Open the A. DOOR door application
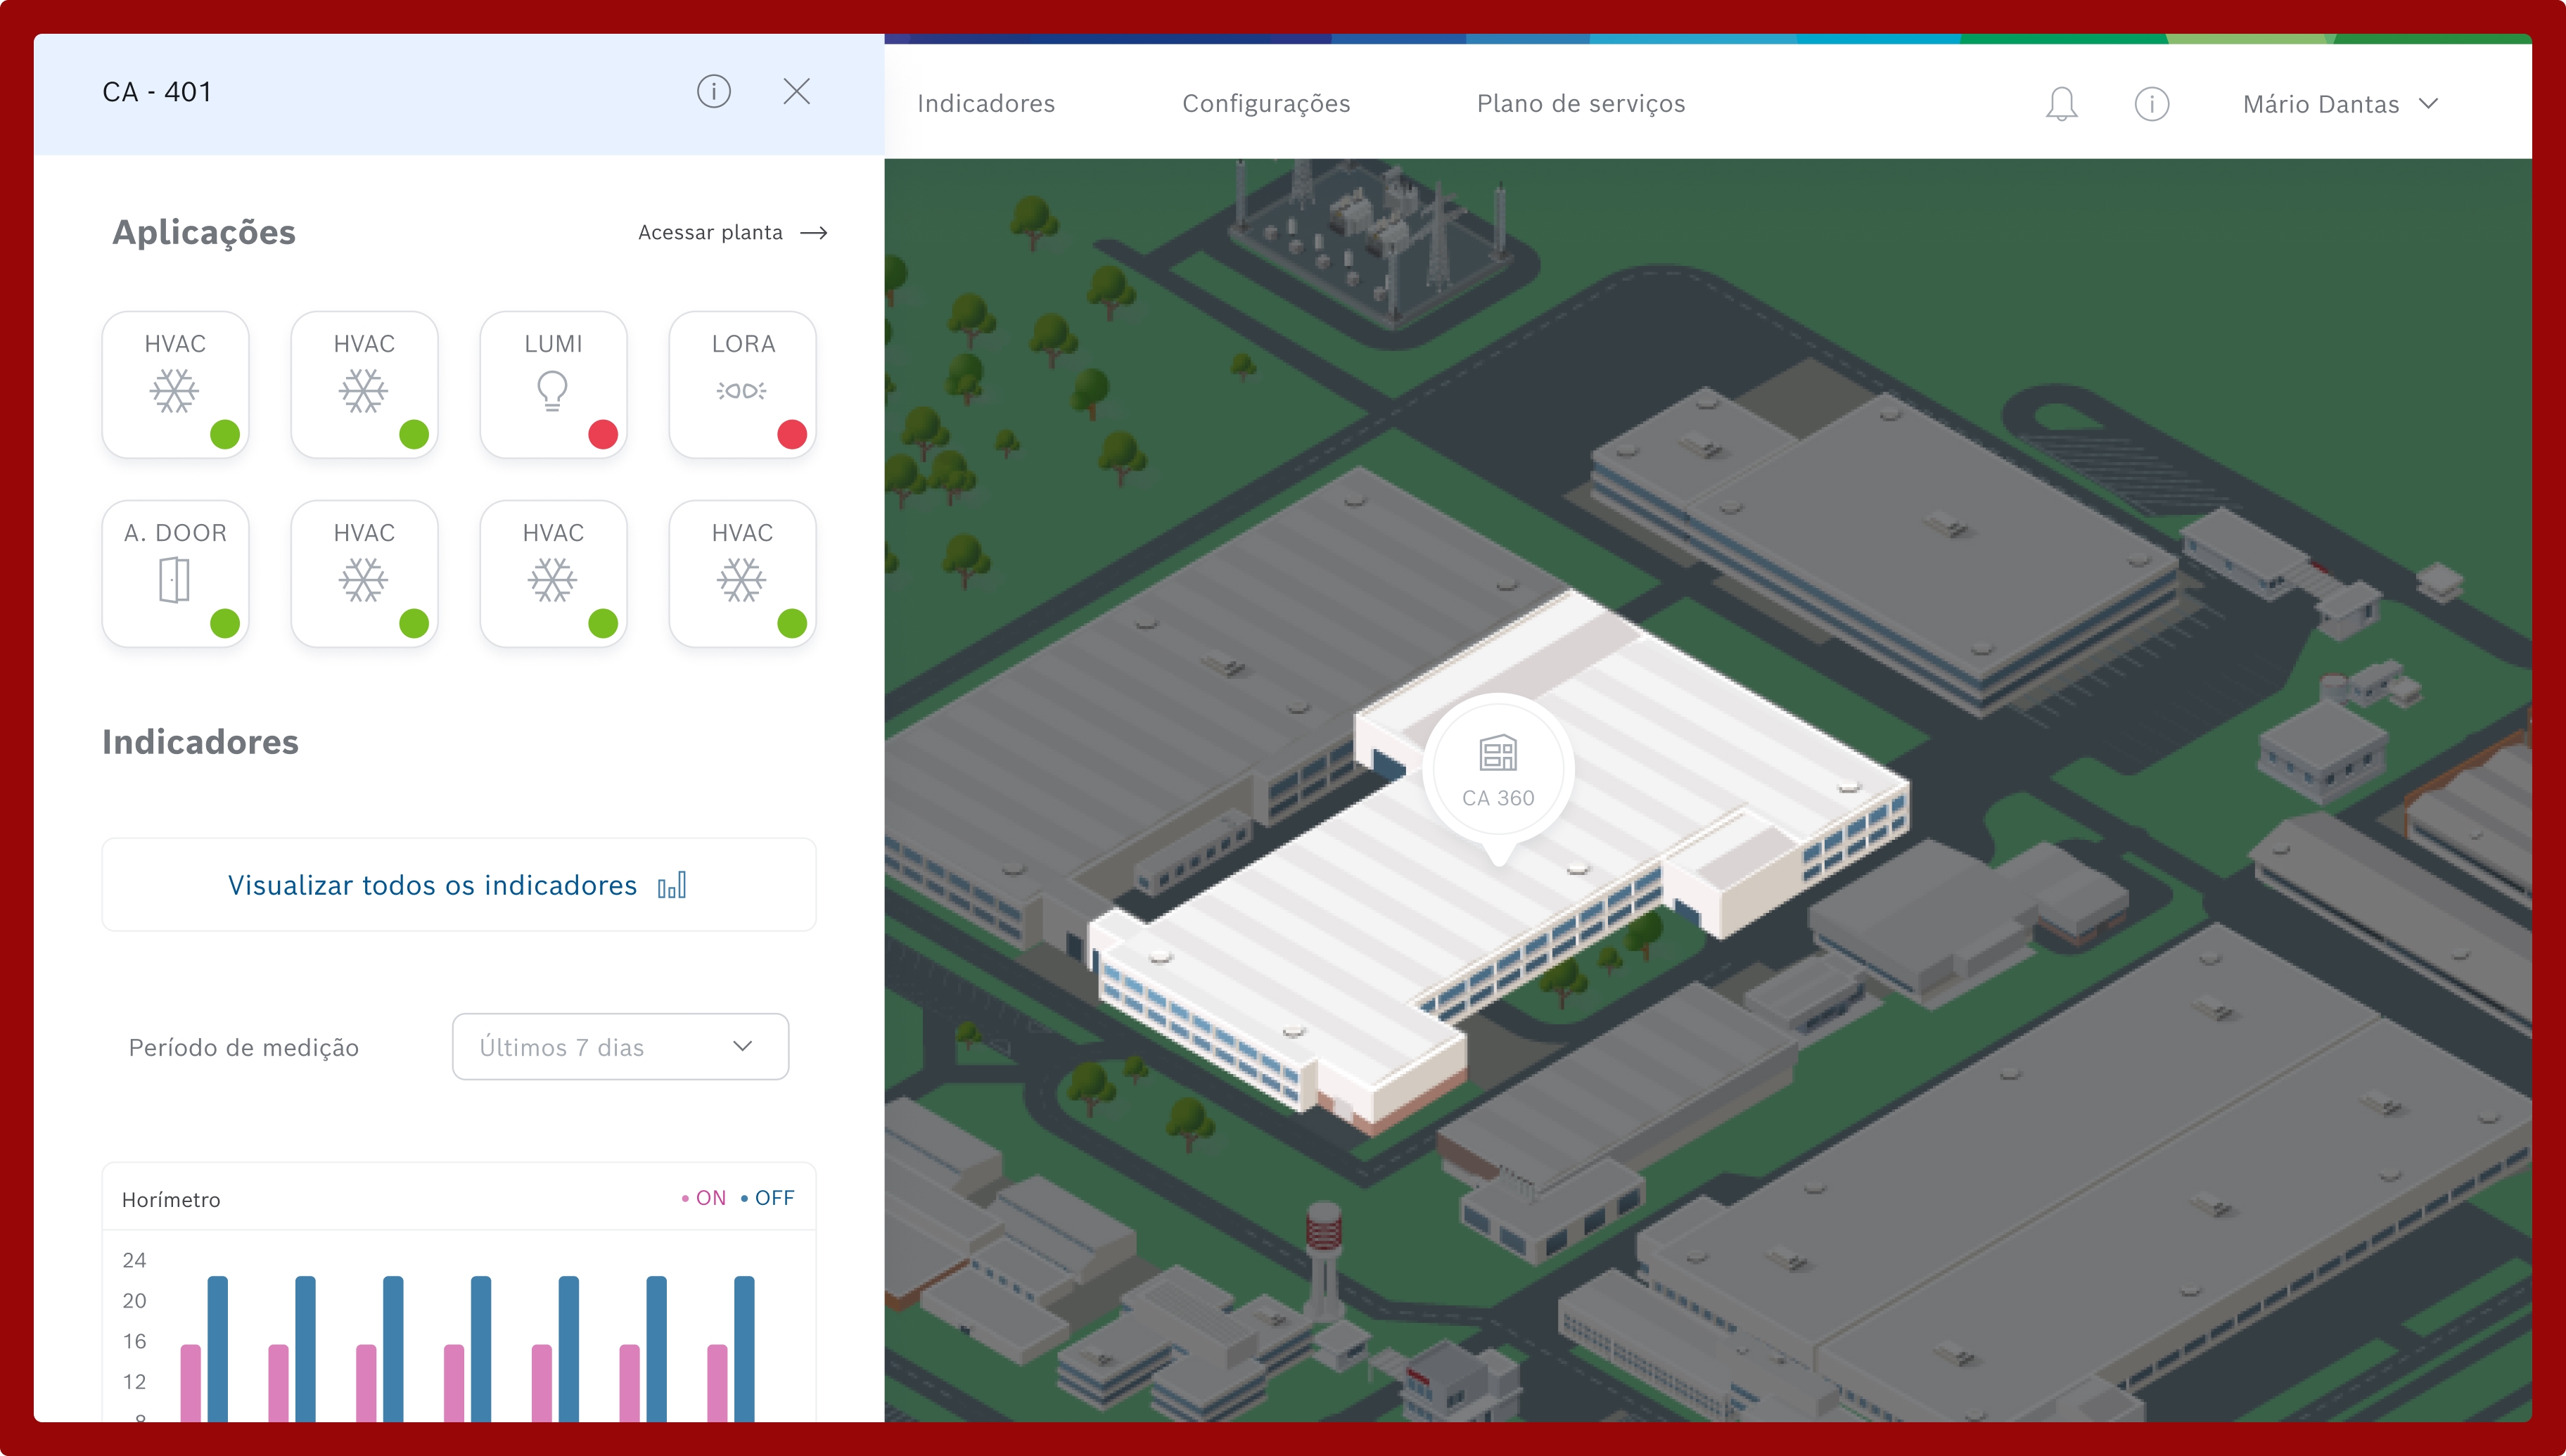 (175, 574)
